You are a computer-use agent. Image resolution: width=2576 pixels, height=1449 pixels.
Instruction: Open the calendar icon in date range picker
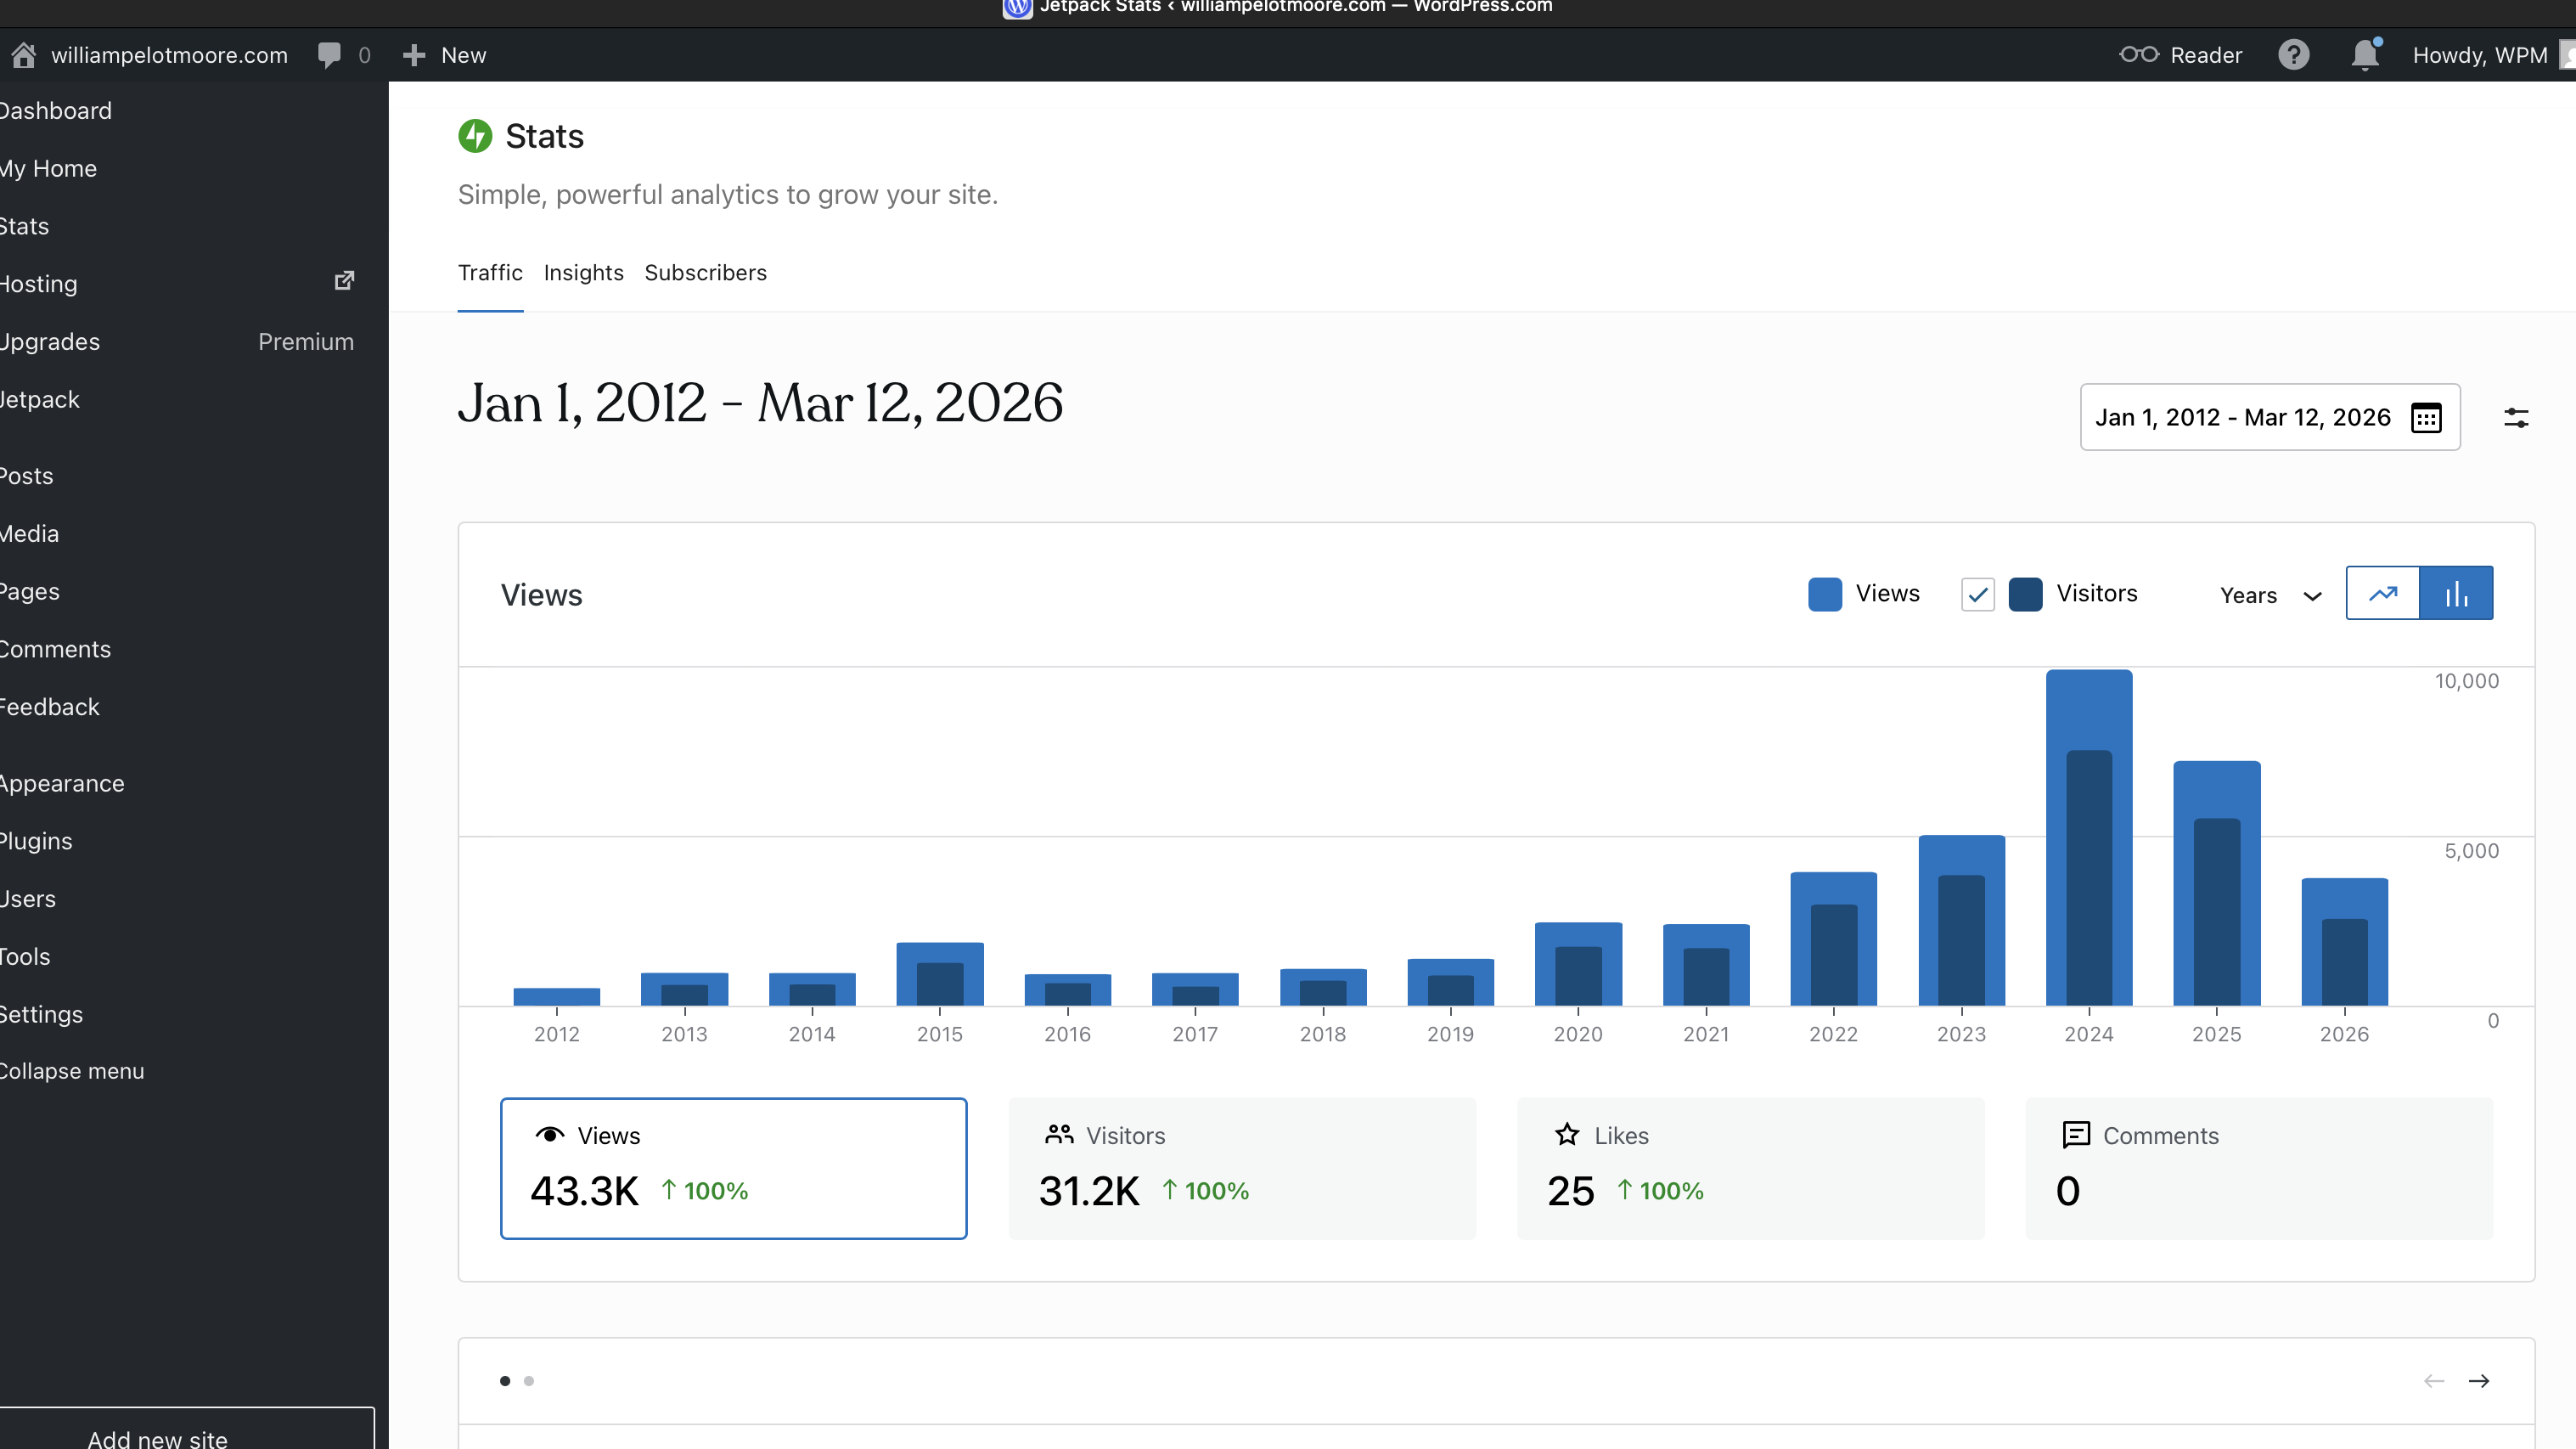tap(2426, 417)
